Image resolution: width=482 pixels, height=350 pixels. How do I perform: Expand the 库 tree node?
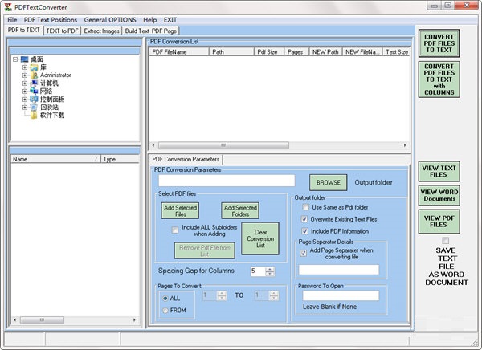point(25,67)
